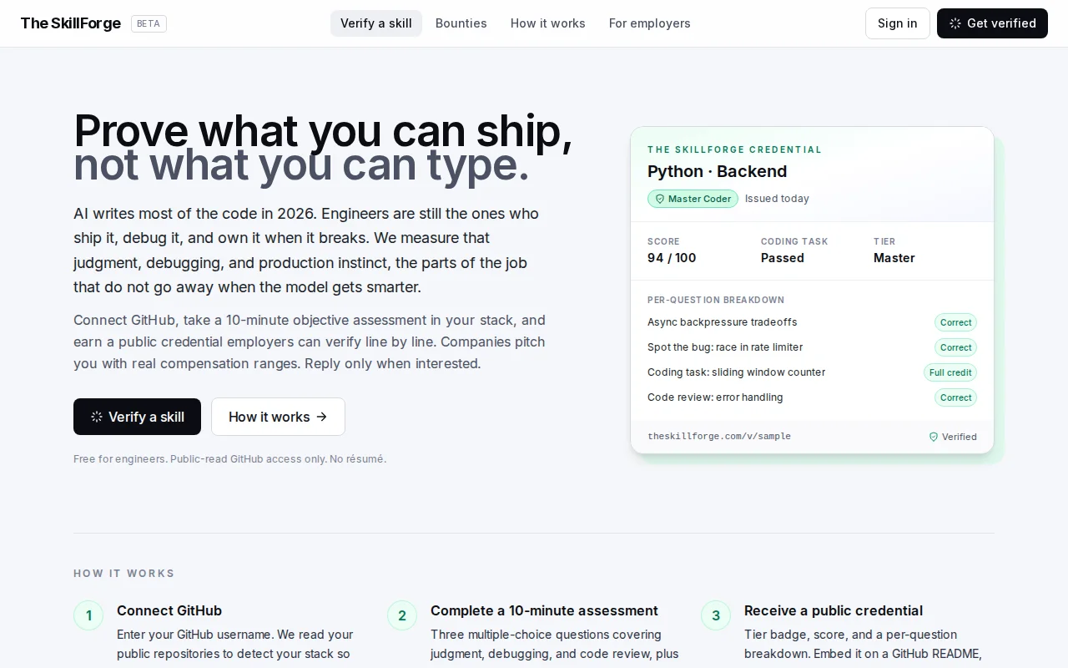Image resolution: width=1068 pixels, height=668 pixels.
Task: Click the Async backpressure tradeoffs row
Action: coord(812,322)
